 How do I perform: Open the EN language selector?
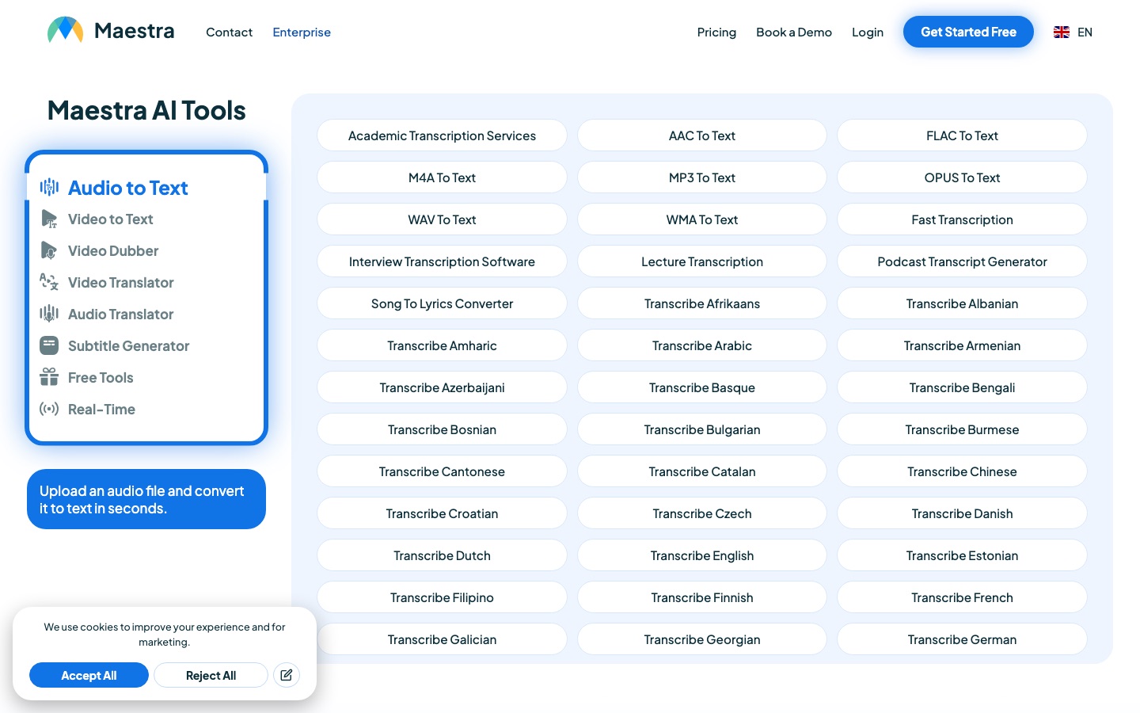click(1073, 32)
